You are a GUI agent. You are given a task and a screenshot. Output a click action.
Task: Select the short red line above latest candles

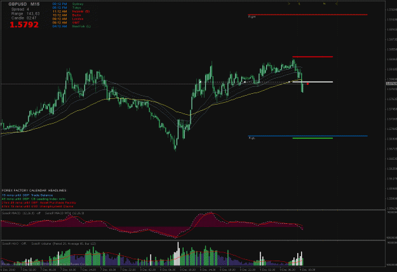313,56
